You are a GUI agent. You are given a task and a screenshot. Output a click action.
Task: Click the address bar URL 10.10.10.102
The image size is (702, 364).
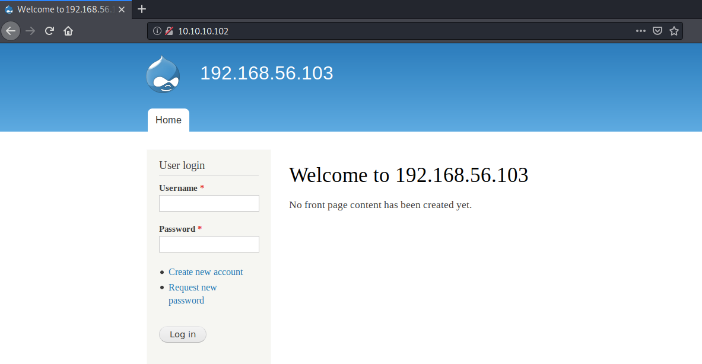(204, 31)
